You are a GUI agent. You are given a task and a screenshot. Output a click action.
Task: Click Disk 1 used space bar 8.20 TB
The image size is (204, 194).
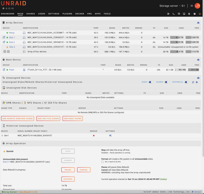tap(177, 38)
